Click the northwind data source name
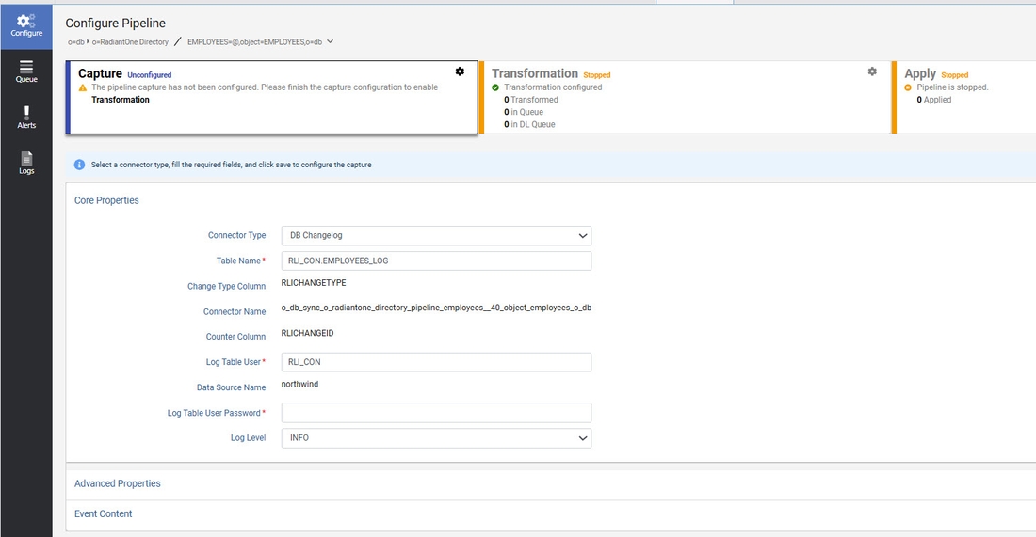 click(299, 384)
